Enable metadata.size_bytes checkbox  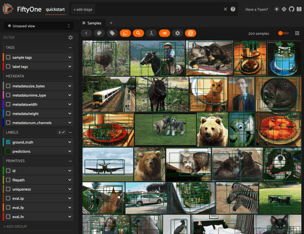8,86
